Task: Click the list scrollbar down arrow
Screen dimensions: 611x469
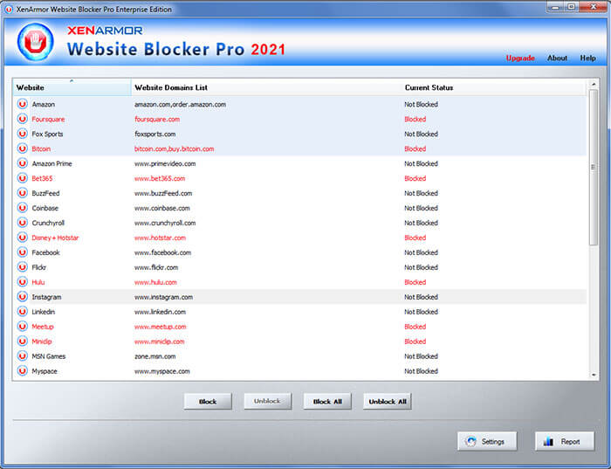Action: coord(594,375)
